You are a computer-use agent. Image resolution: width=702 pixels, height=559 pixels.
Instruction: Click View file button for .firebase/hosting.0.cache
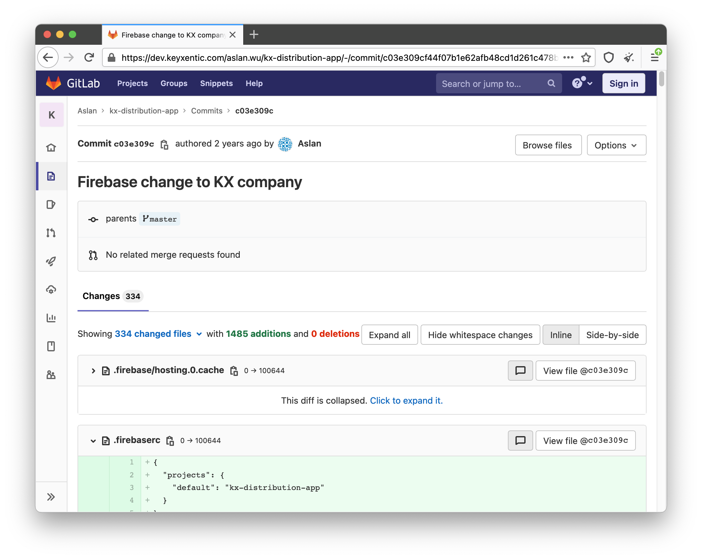pyautogui.click(x=585, y=371)
